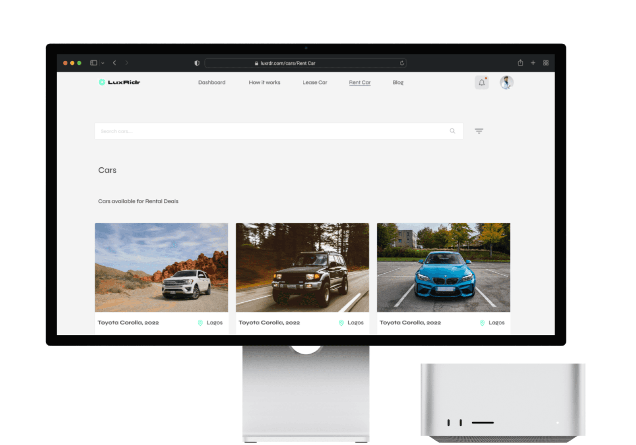The height and width of the screenshot is (445, 636).
Task: Click Lagos label on the second card
Action: pyautogui.click(x=356, y=323)
